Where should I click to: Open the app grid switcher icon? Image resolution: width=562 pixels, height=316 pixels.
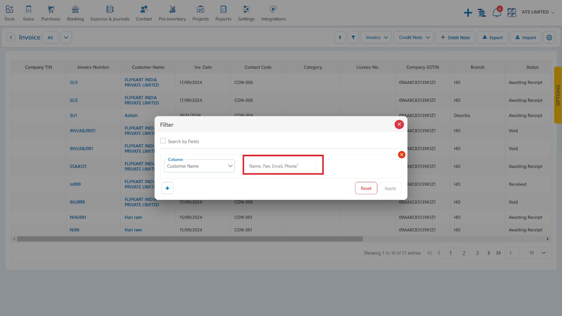[511, 13]
